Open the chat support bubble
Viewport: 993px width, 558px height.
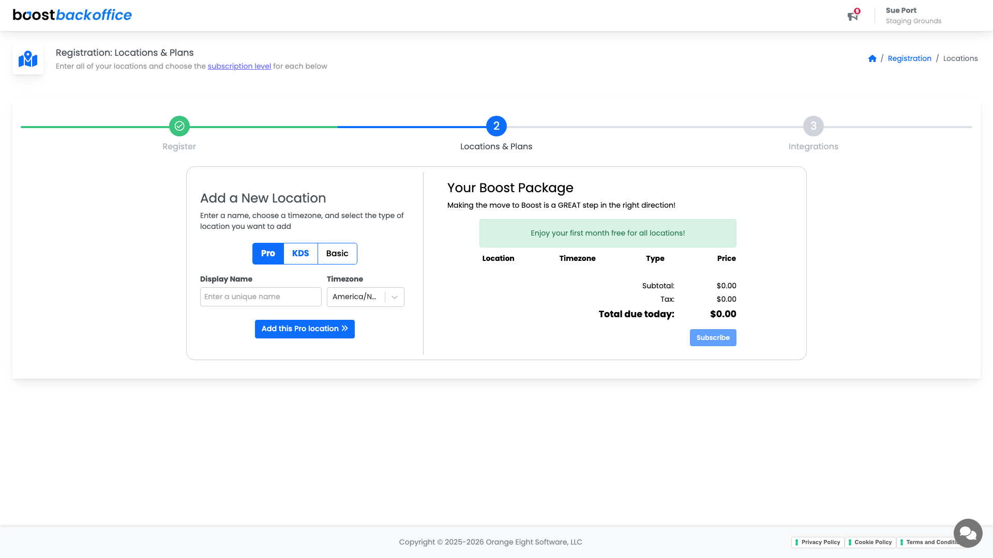[968, 533]
